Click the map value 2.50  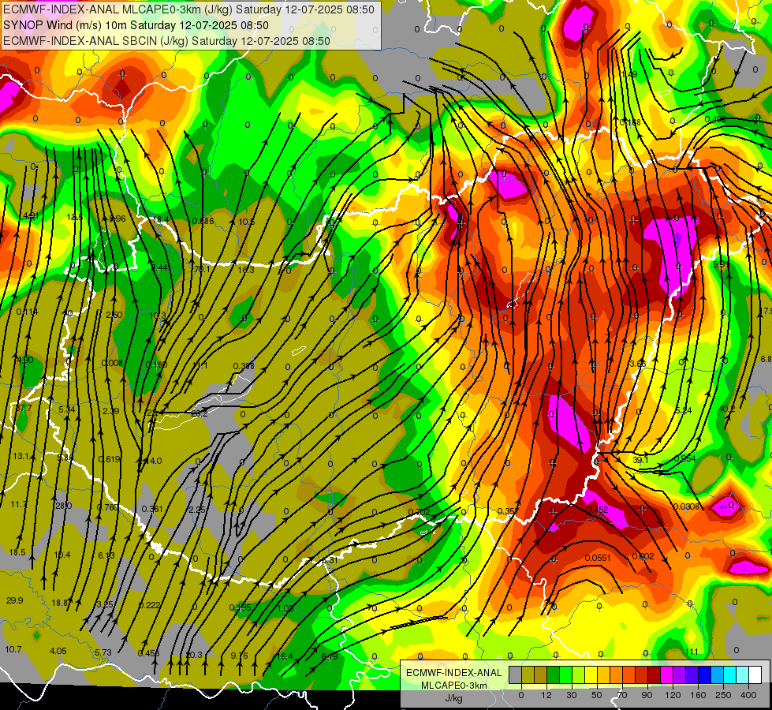point(114,314)
